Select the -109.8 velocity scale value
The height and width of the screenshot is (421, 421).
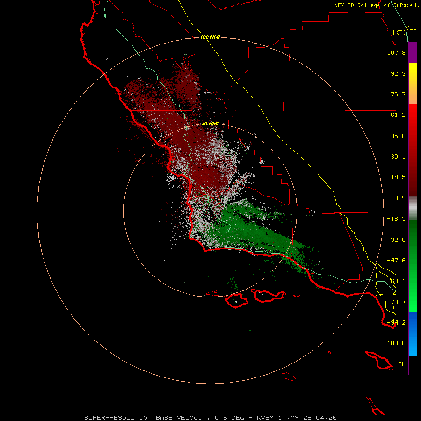point(394,343)
